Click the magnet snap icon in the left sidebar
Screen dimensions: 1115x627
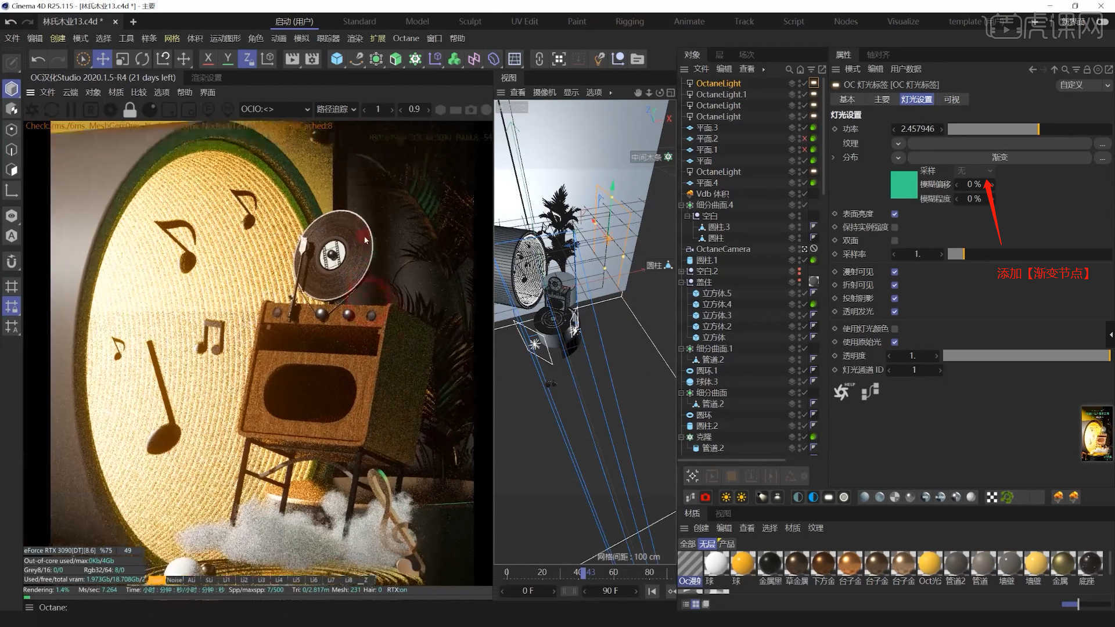(x=12, y=261)
